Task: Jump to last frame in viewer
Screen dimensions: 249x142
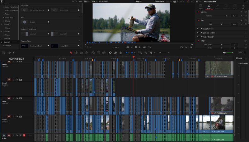Action: (144, 47)
